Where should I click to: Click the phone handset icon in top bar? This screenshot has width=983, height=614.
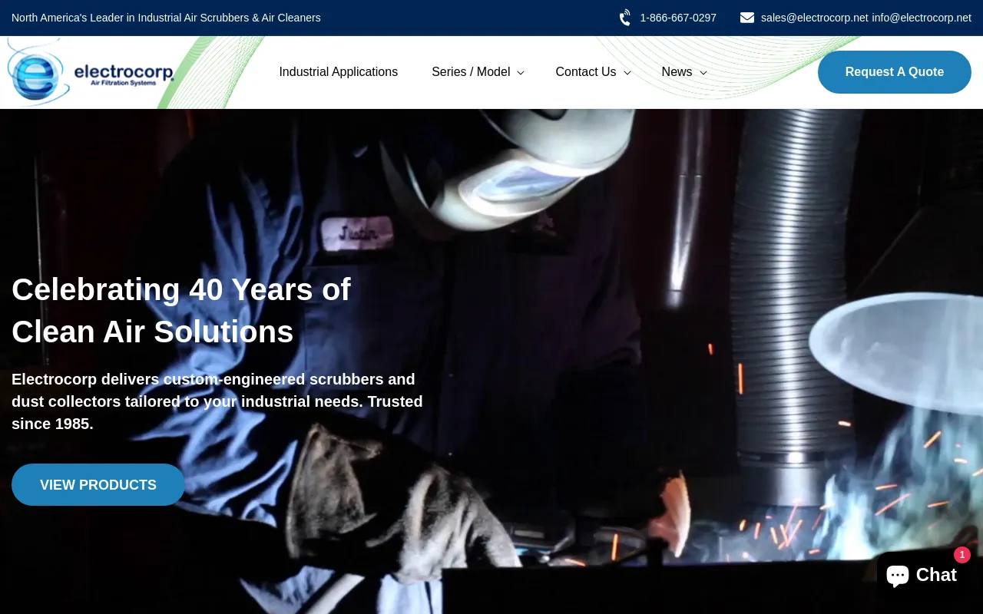tap(626, 18)
